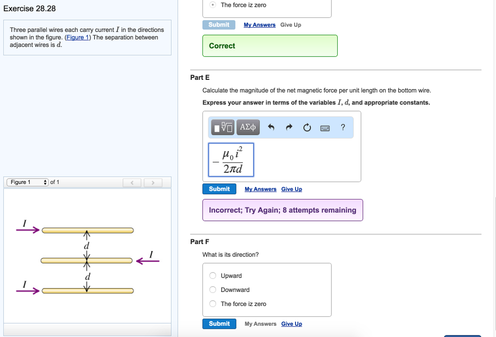Reset the answer using the circular reset icon

[x=307, y=127]
